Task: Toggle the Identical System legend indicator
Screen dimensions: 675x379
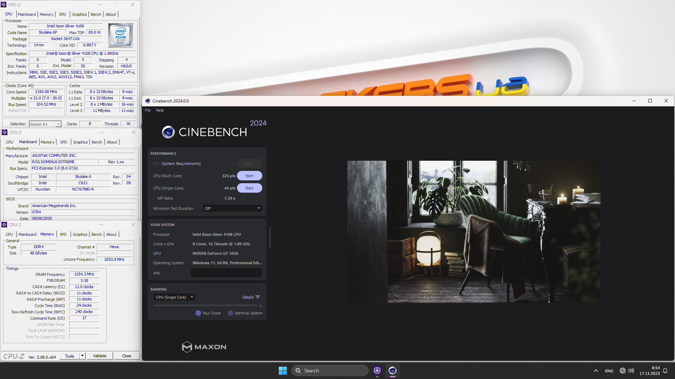Action: point(231,313)
